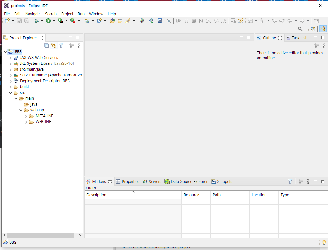This screenshot has height=250, width=328.
Task: Click the Launch Web Services Explorer icon
Action: (x=151, y=21)
